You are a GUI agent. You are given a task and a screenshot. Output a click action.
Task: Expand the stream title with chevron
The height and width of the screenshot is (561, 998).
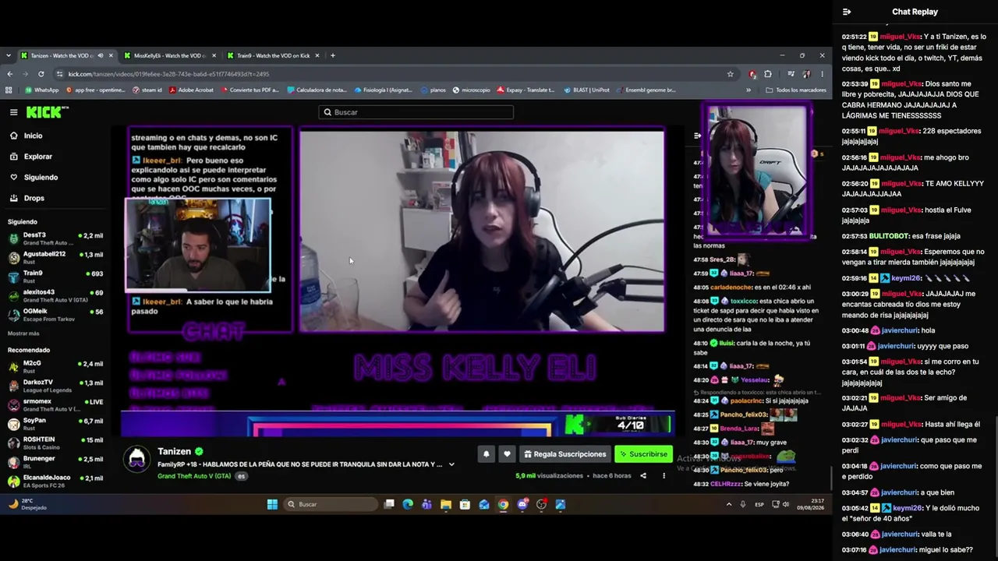[451, 464]
